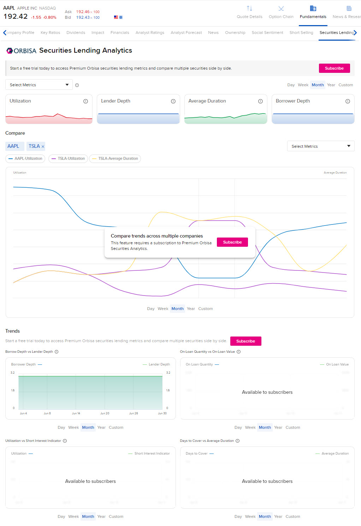Select TSLA compare chip
This screenshot has width=361, height=526.
point(34,146)
